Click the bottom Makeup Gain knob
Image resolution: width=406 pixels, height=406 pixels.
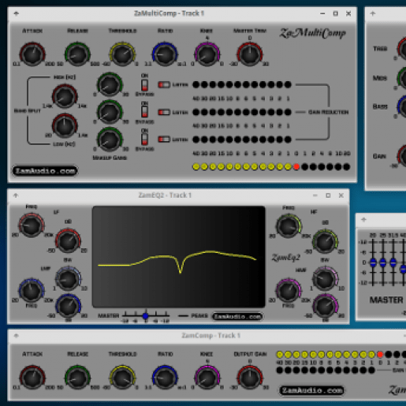[x=110, y=140]
